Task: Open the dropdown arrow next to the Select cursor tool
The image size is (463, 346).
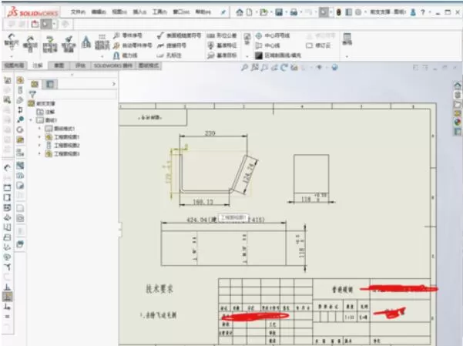Action: [330, 12]
